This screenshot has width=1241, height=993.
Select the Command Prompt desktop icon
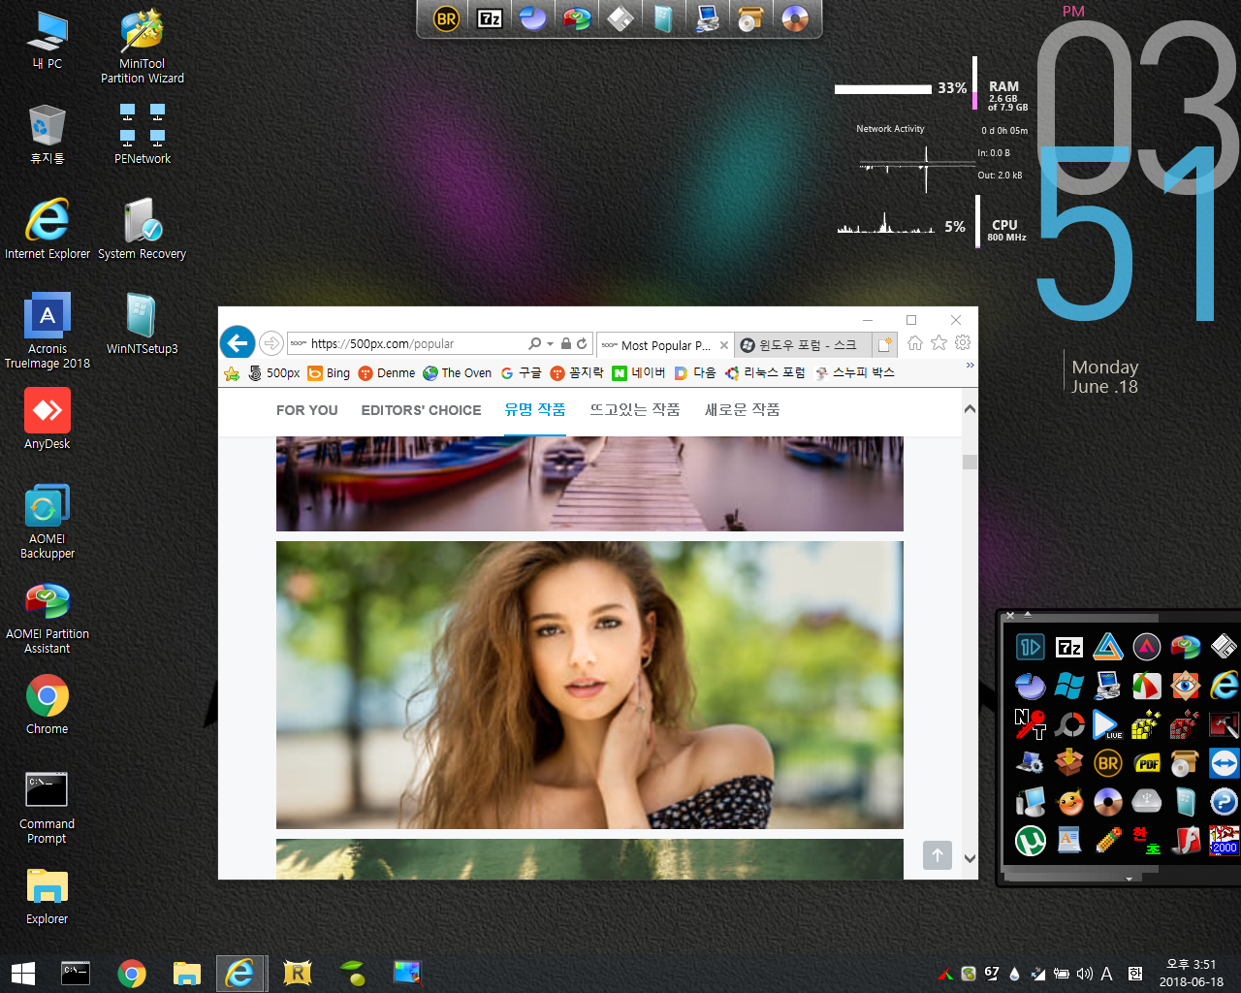coord(48,806)
